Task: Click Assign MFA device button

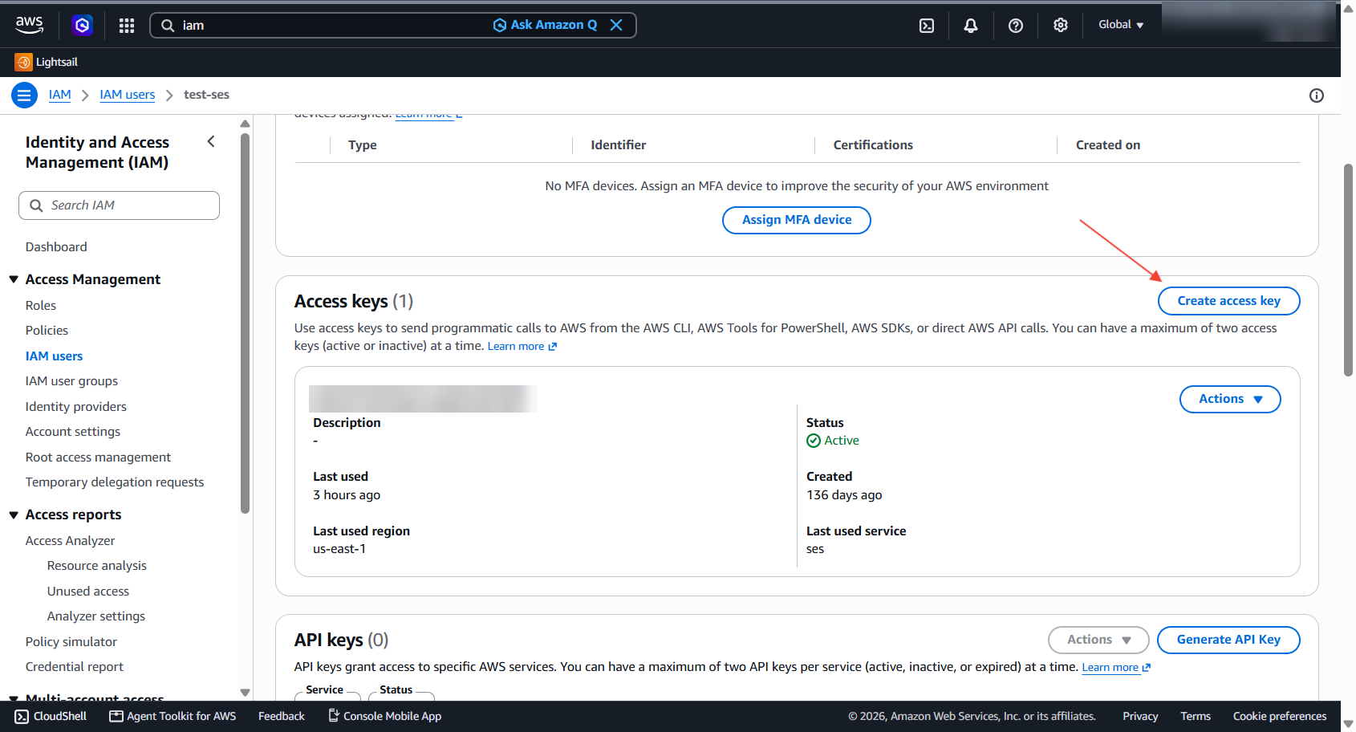Action: (x=797, y=220)
